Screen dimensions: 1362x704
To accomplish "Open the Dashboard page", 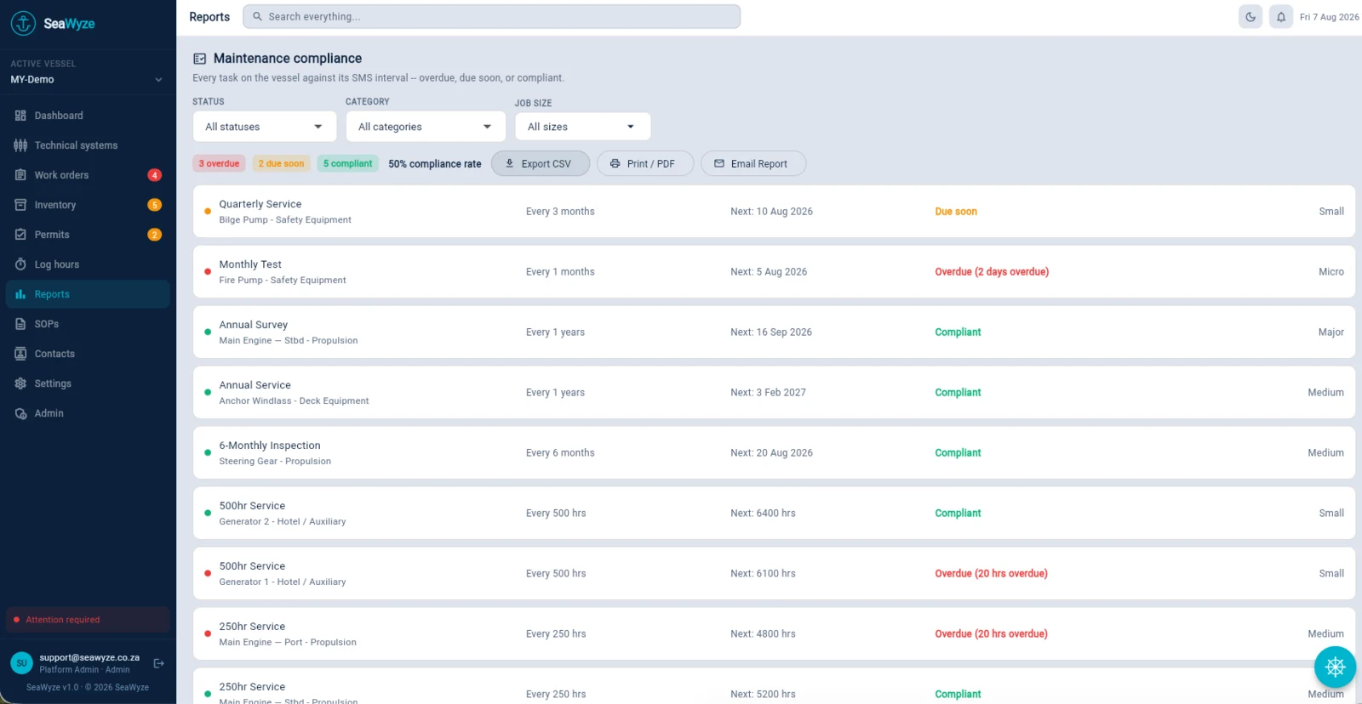I will pos(88,116).
